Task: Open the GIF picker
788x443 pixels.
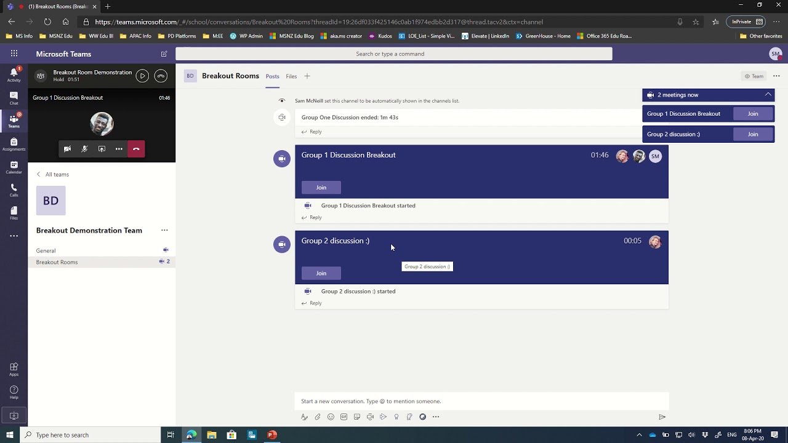Action: tap(344, 417)
